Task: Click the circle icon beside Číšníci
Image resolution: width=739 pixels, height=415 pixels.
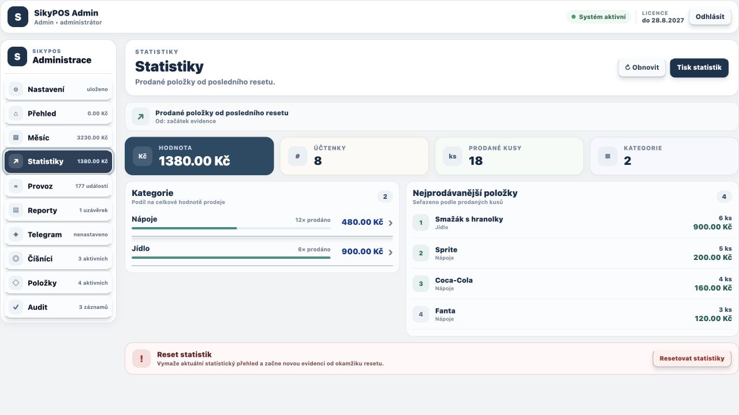Action: pyautogui.click(x=16, y=259)
